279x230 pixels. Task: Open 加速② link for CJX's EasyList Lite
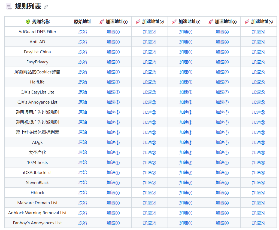point(150,92)
